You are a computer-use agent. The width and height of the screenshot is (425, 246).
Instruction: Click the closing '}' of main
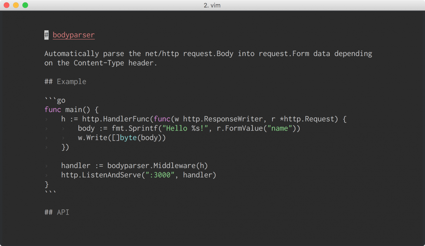click(x=46, y=184)
